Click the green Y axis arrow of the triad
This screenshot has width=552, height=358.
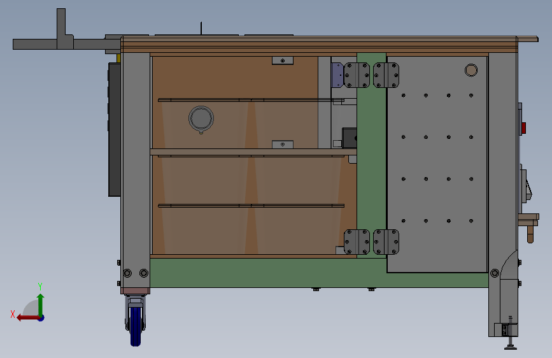pyautogui.click(x=41, y=304)
